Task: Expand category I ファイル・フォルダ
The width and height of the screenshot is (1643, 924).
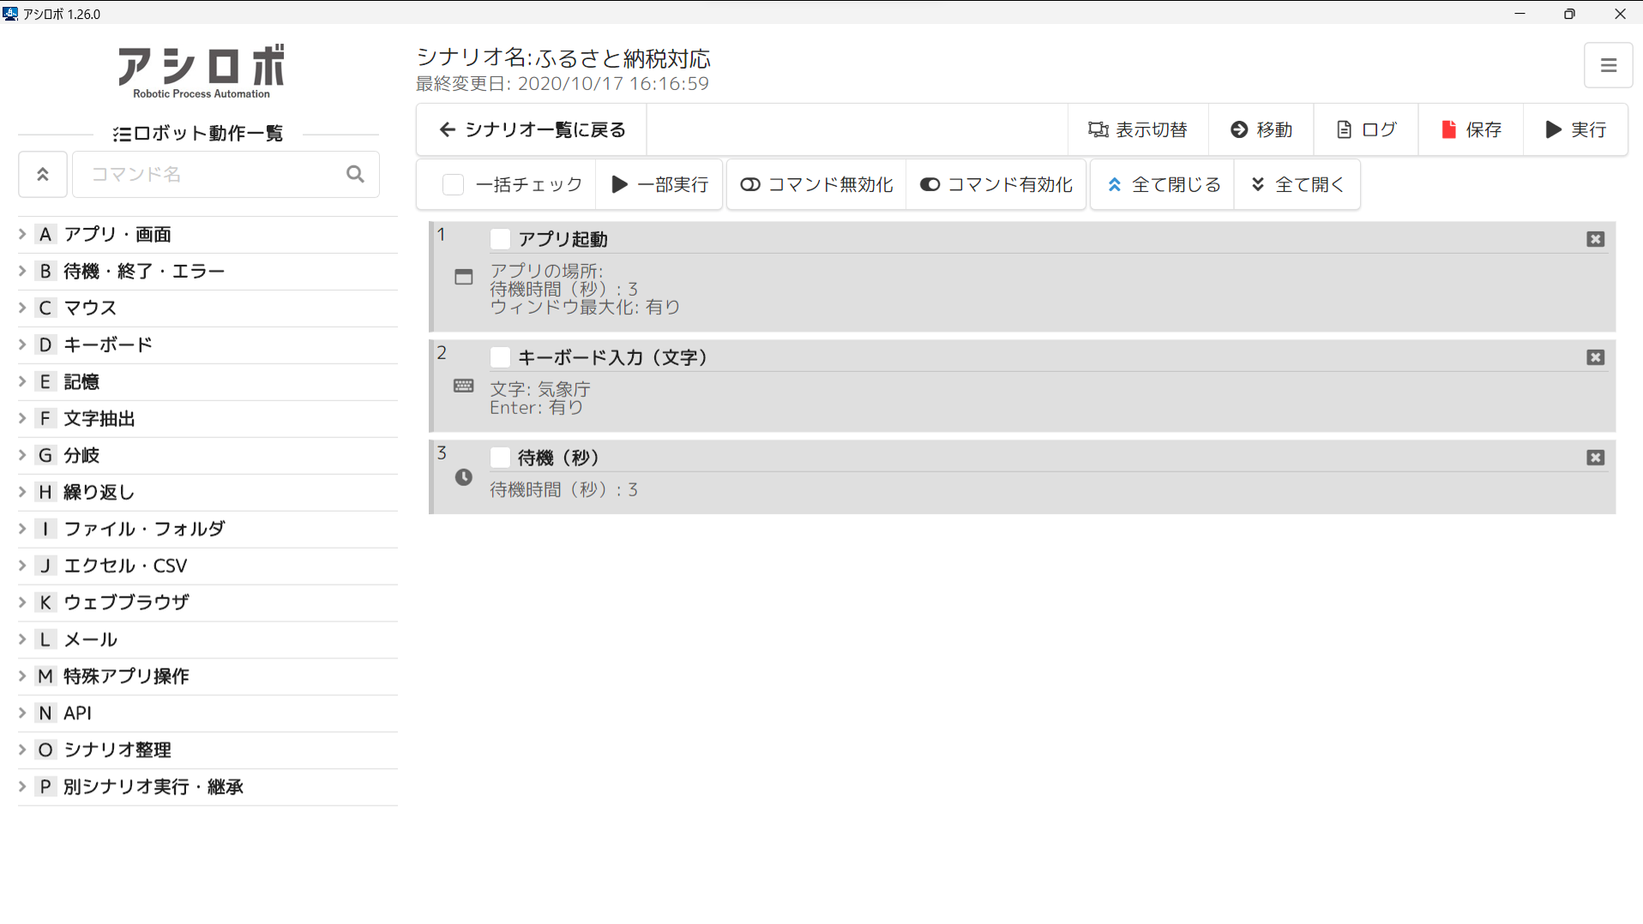Action: pyautogui.click(x=208, y=529)
